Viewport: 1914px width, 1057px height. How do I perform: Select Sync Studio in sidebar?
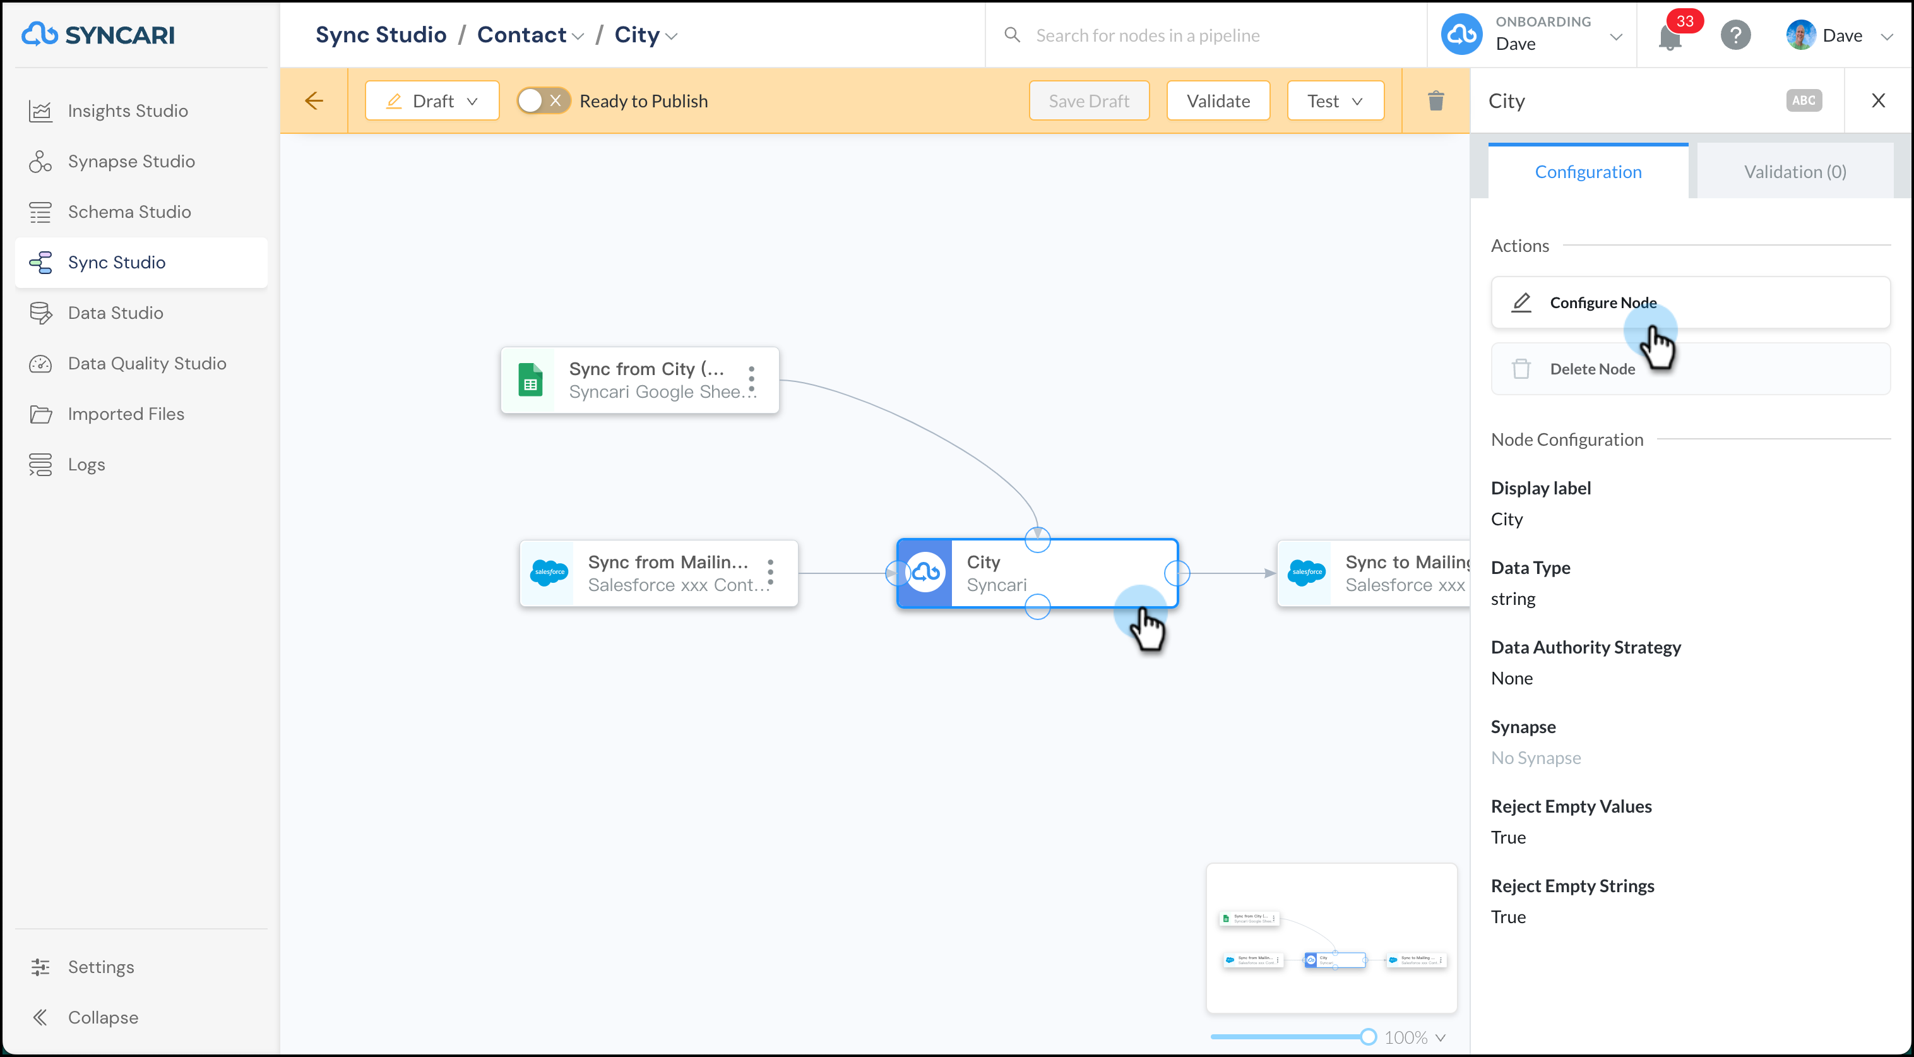[141, 263]
